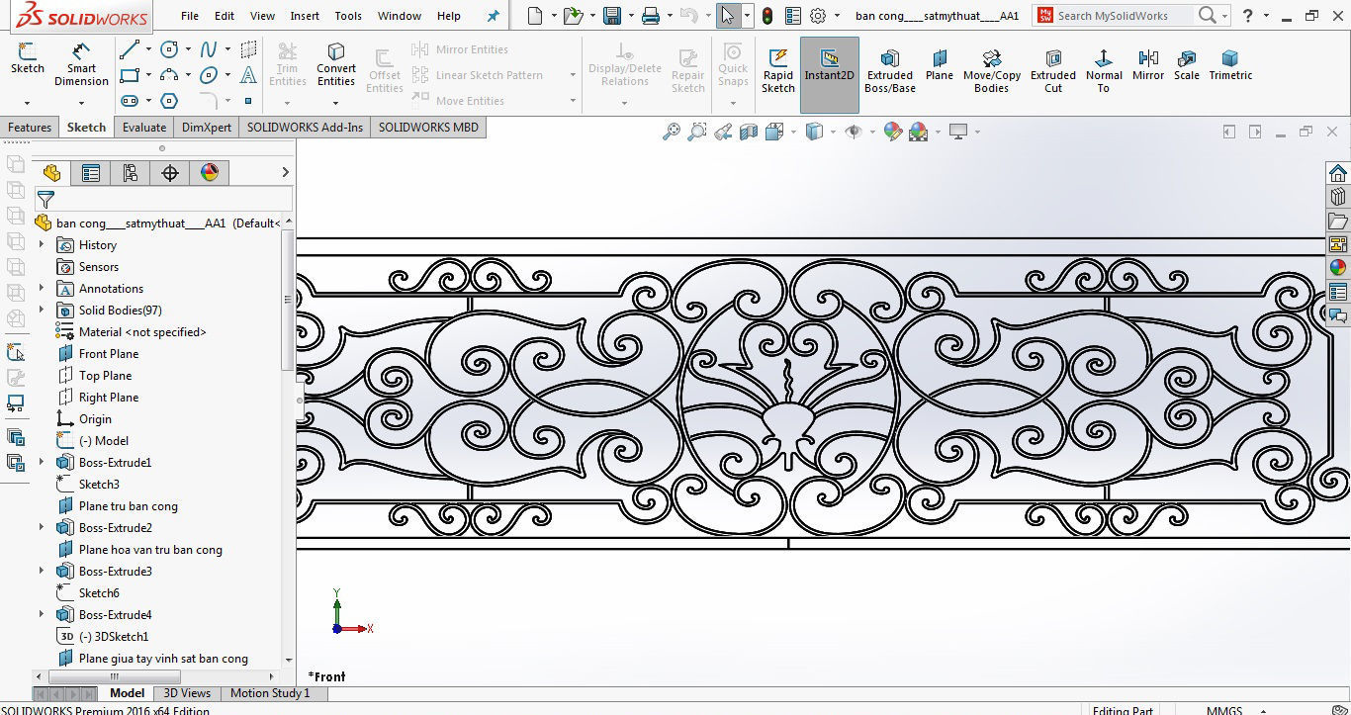Open FeatureManager design tree tab
The height and width of the screenshot is (715, 1351).
pyautogui.click(x=51, y=173)
